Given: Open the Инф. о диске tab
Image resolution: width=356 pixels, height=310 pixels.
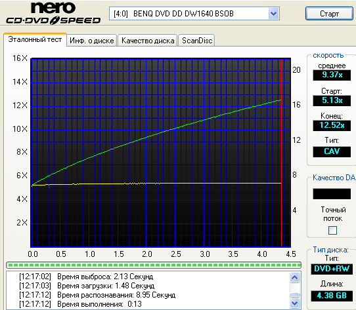Looking at the screenshot, I should click(91, 41).
